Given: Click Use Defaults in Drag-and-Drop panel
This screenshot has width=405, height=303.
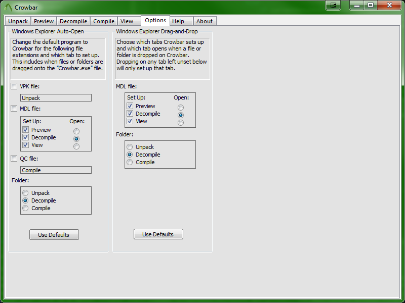Looking at the screenshot, I should click(158, 234).
